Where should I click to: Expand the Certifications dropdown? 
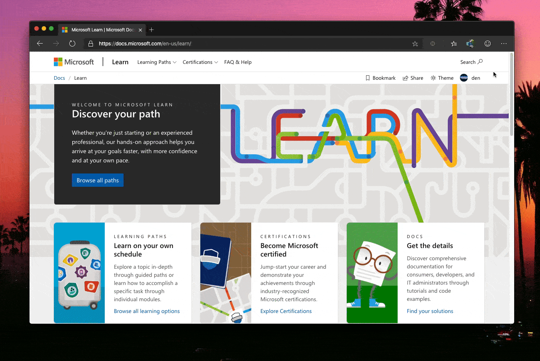(x=200, y=62)
